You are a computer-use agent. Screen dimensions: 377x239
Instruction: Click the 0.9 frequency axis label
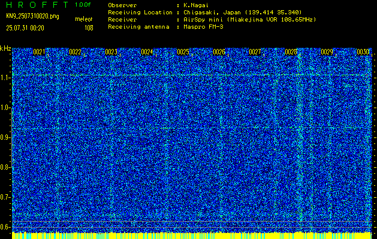point(5,137)
